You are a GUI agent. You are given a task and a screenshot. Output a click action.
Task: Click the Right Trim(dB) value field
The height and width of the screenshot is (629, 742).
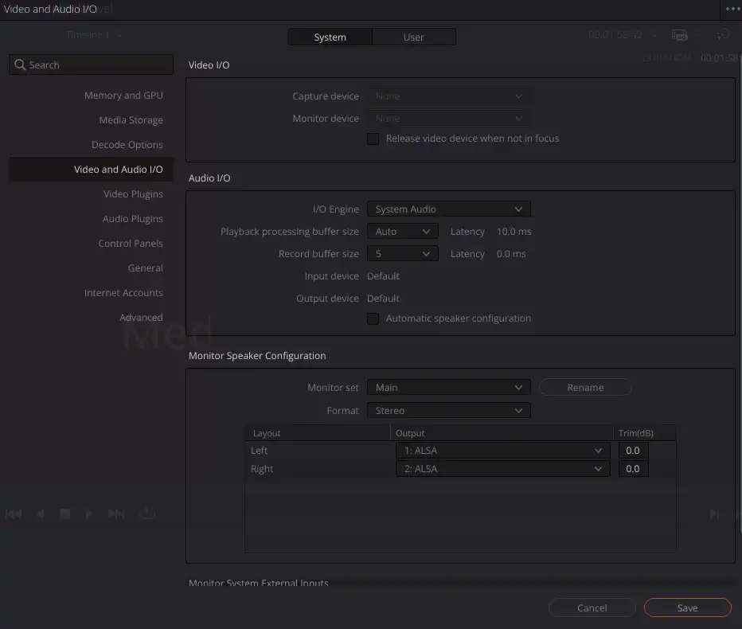click(x=633, y=469)
